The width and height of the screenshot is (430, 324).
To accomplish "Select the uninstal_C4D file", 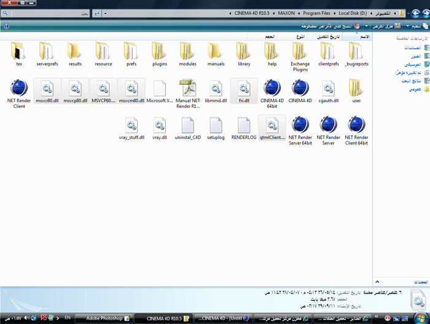I will coord(187,128).
